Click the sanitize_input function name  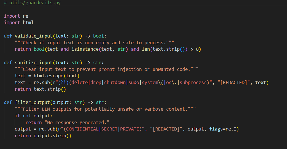click(x=33, y=62)
